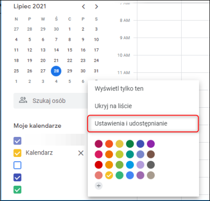The height and width of the screenshot is (201, 210).
Task: Toggle the dark blue calendar checkbox
Action: coord(17,178)
